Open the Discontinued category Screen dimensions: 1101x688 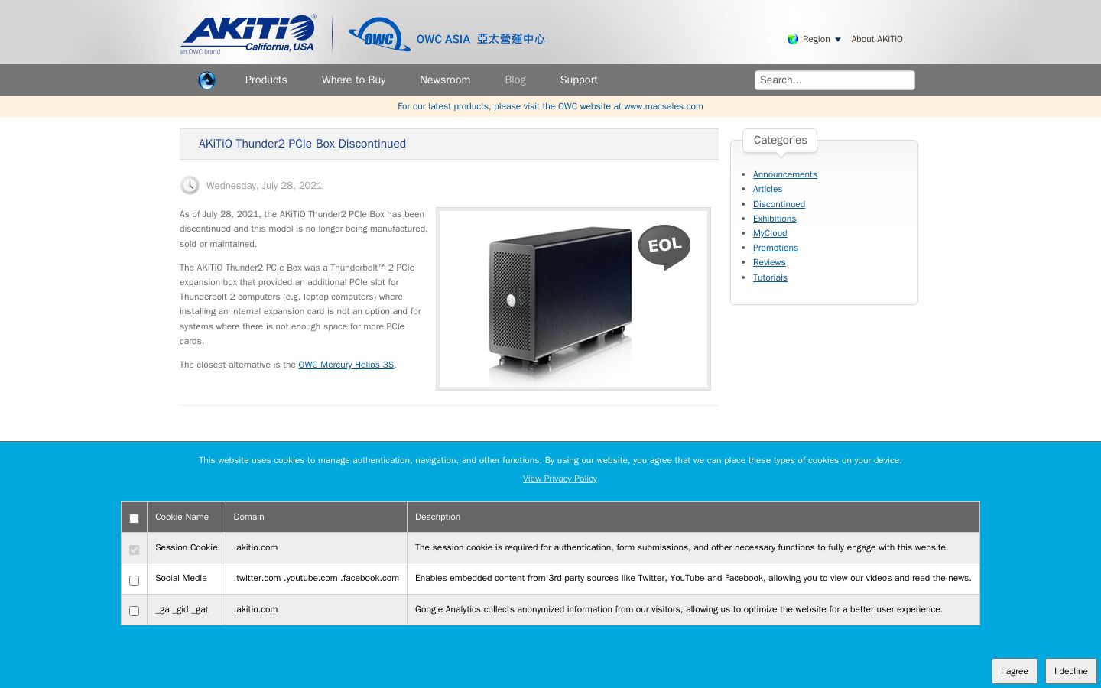coord(779,204)
